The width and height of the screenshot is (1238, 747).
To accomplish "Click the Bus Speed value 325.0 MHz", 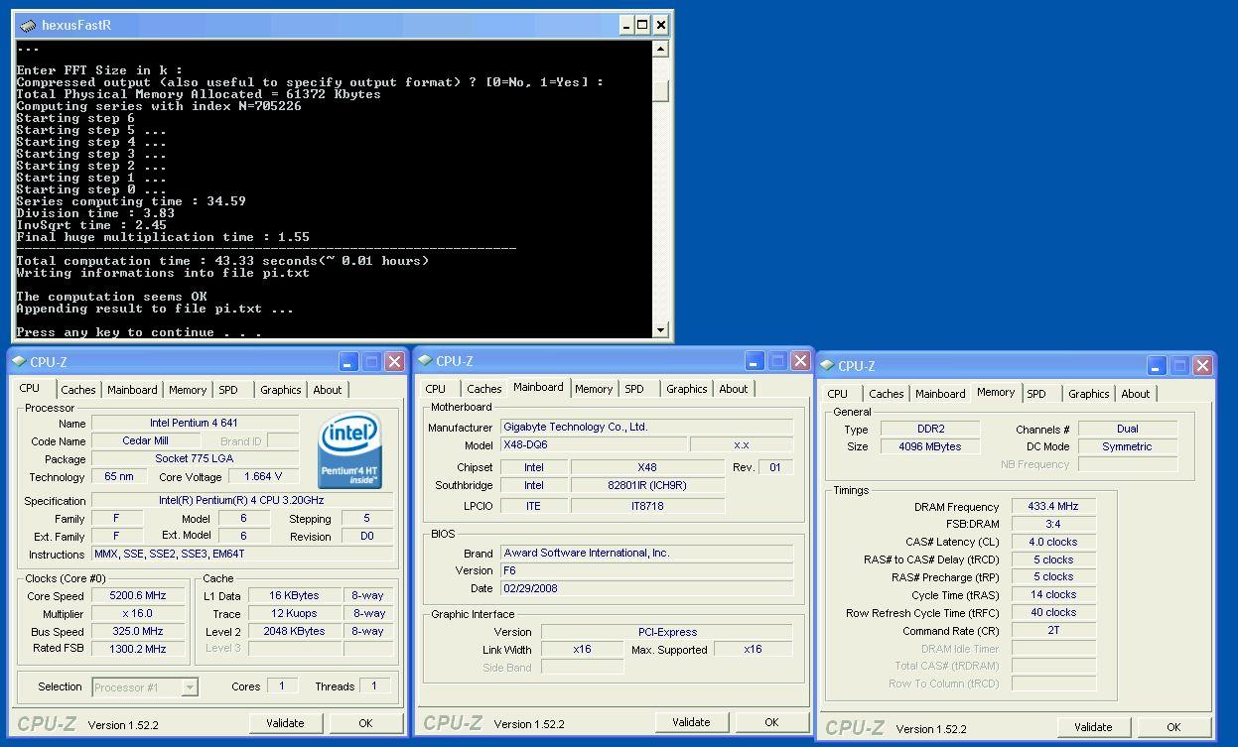I will click(137, 632).
